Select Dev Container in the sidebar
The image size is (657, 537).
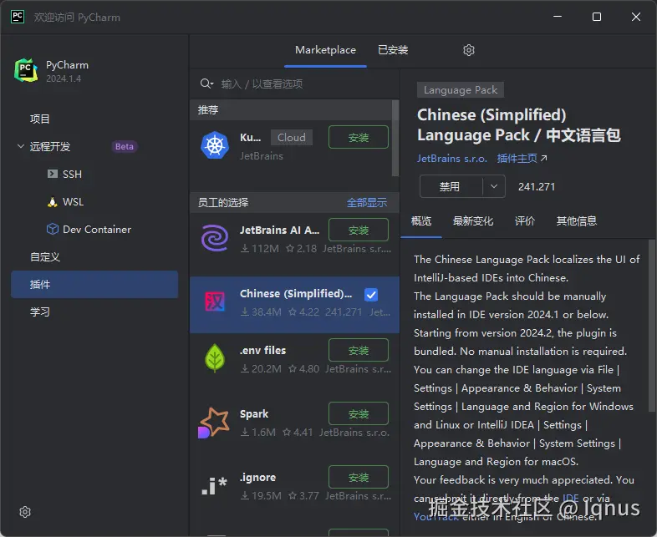(x=96, y=230)
